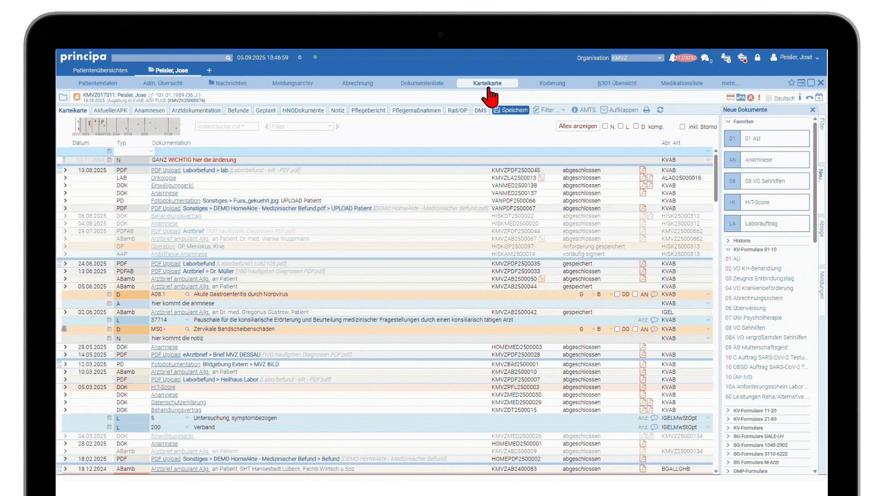883x496 pixels.
Task: Switch to the Kodierung tab
Action: (x=552, y=83)
